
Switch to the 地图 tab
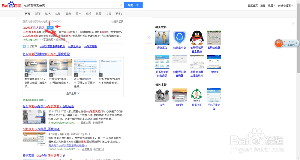point(98,14)
